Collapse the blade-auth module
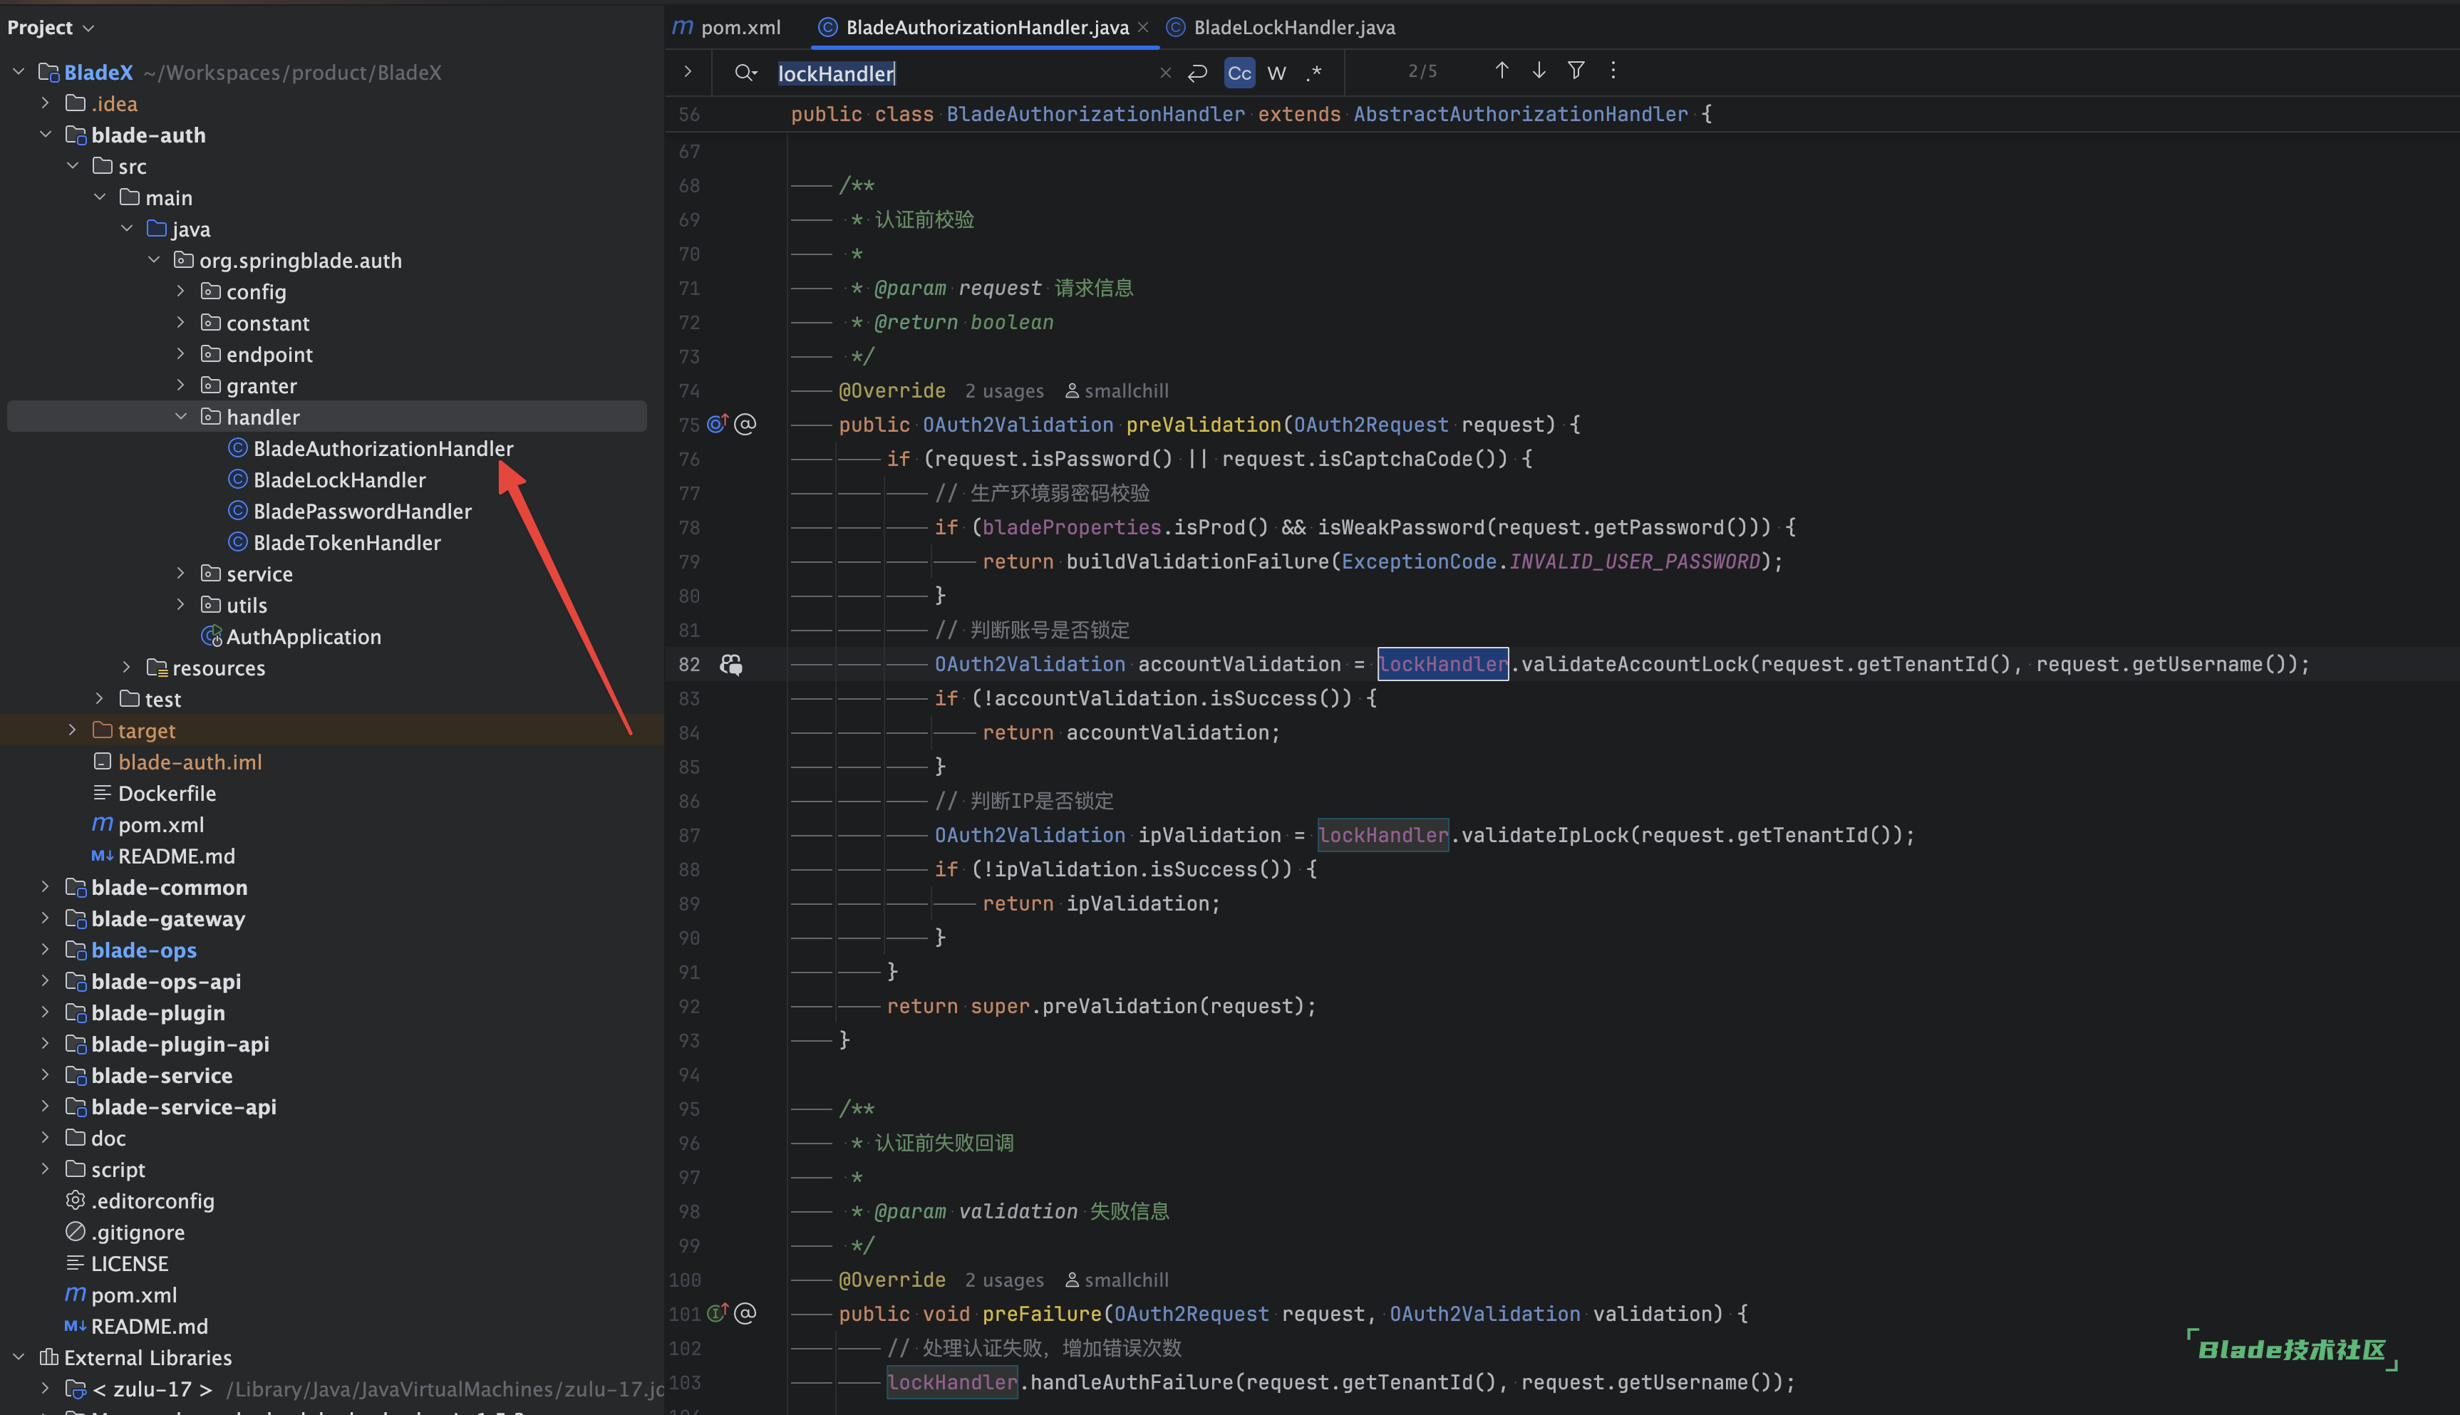Screen dimensions: 2460x1415 click(45, 134)
